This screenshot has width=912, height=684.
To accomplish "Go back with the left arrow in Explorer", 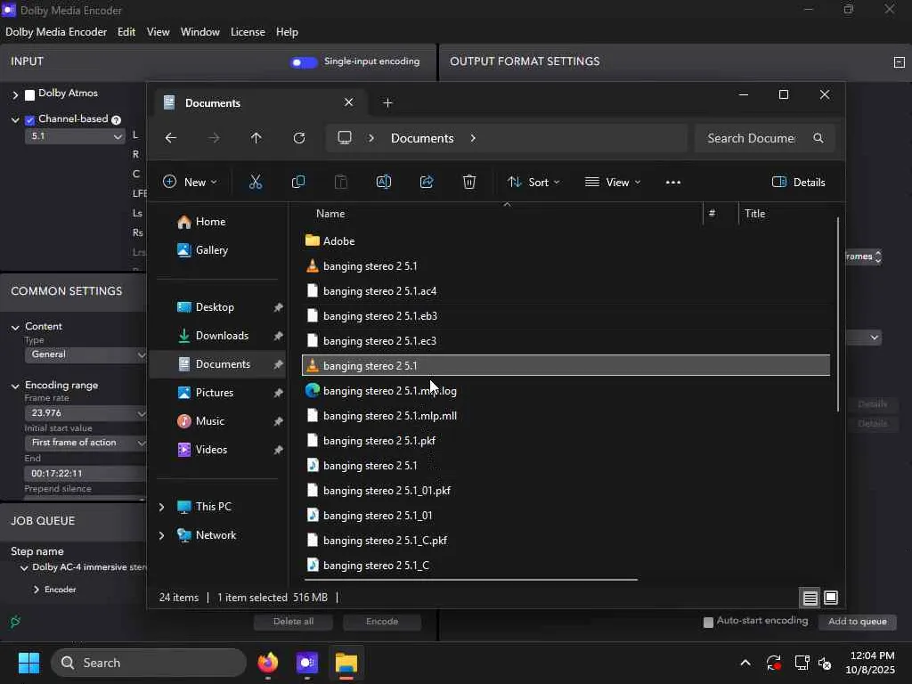I will point(170,138).
